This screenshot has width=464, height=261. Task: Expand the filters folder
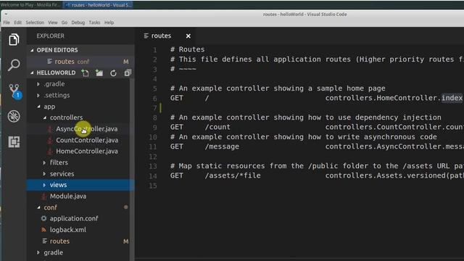44,162
